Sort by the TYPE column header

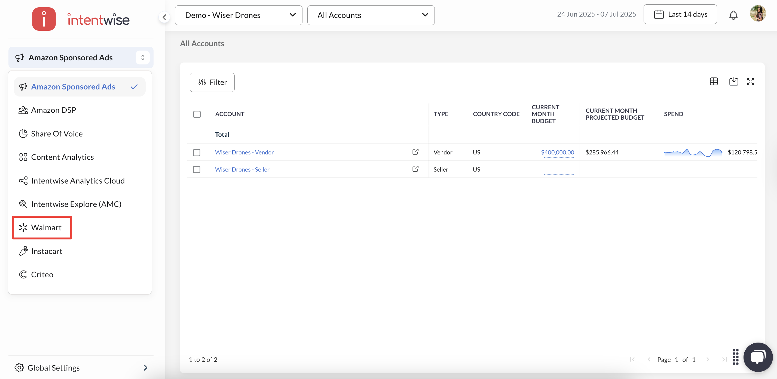point(441,114)
